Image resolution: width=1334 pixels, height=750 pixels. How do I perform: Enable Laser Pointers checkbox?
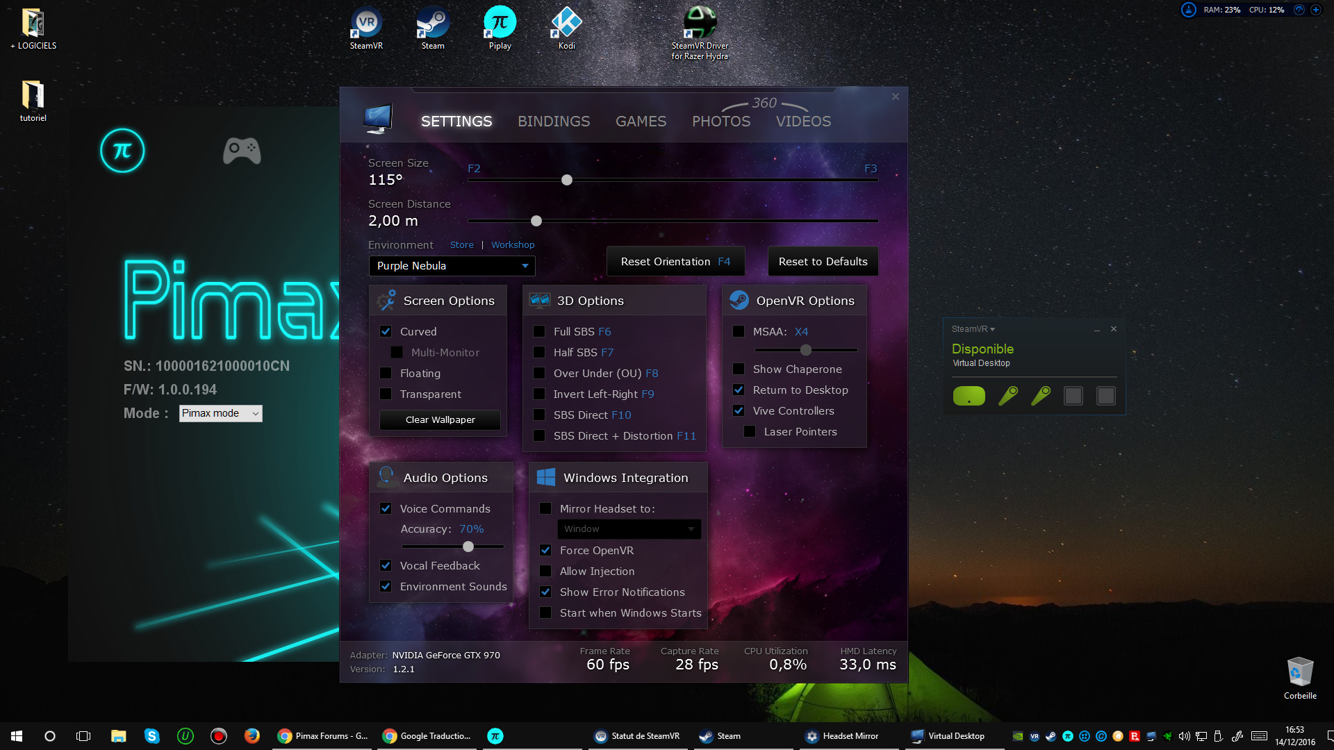750,432
